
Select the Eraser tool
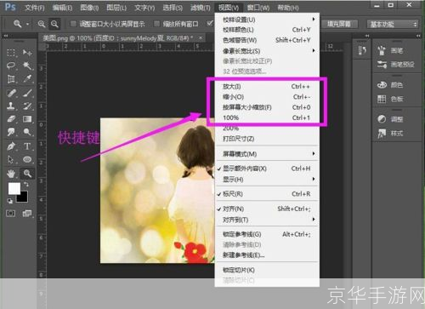tap(11, 119)
